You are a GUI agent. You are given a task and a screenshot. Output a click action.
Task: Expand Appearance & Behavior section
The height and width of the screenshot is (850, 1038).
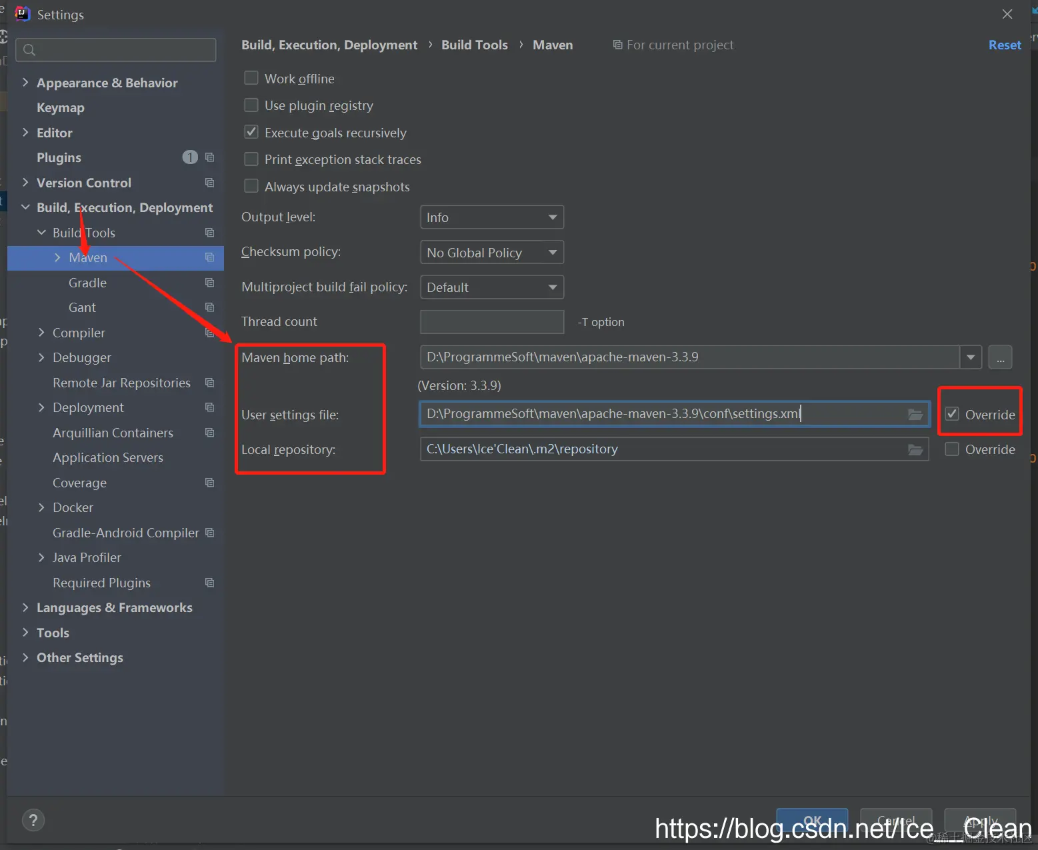pyautogui.click(x=25, y=83)
